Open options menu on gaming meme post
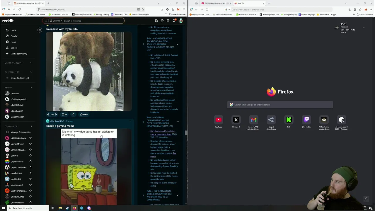Screen dimensions: 375x211 pos(130,121)
